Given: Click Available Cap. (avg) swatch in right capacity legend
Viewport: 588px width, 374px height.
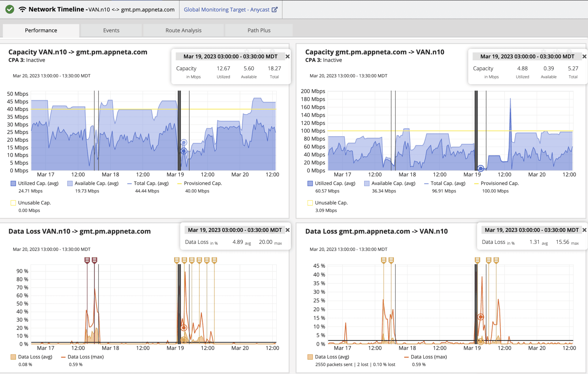Looking at the screenshot, I should tap(367, 183).
